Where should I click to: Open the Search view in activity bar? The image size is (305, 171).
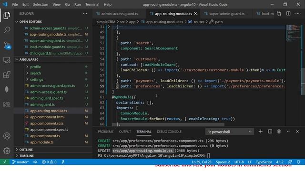[x=7, y=30]
